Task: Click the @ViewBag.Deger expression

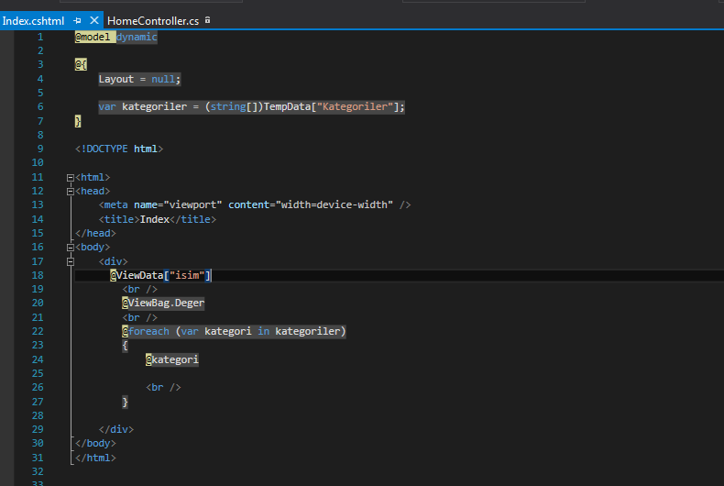Action: pos(163,303)
